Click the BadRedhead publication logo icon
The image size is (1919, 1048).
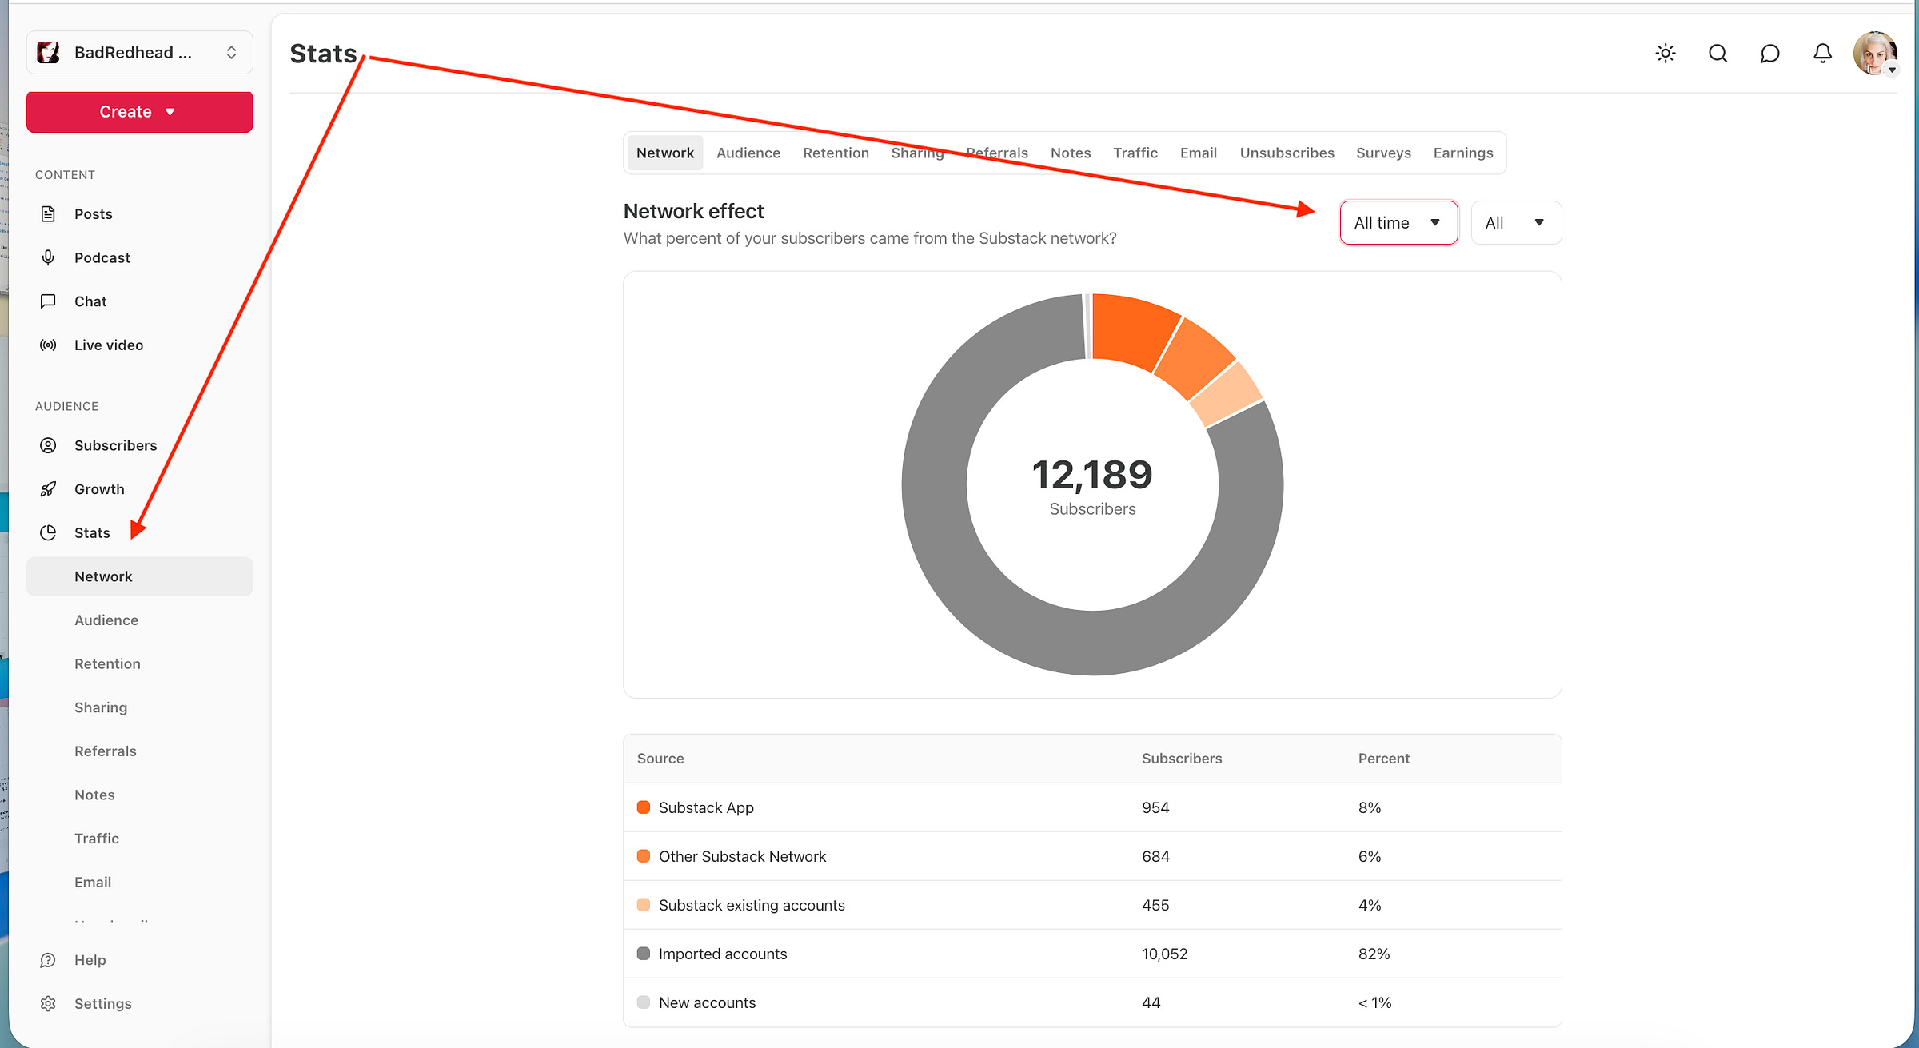point(49,53)
